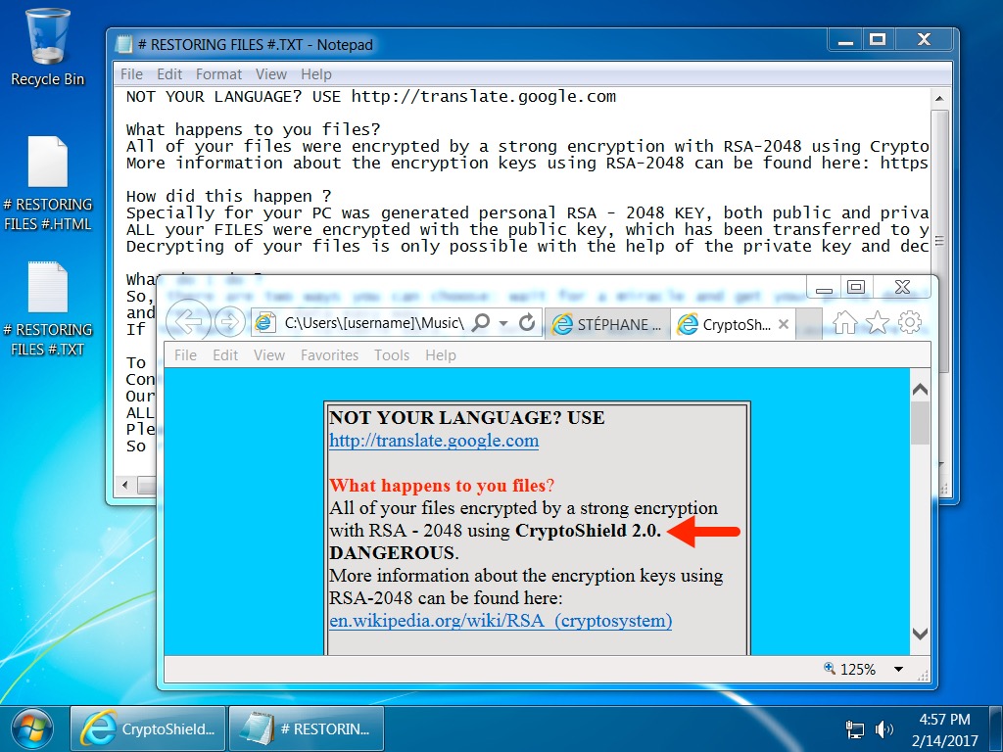Minimize the Internet Explorer window
1003x752 pixels.
click(824, 287)
